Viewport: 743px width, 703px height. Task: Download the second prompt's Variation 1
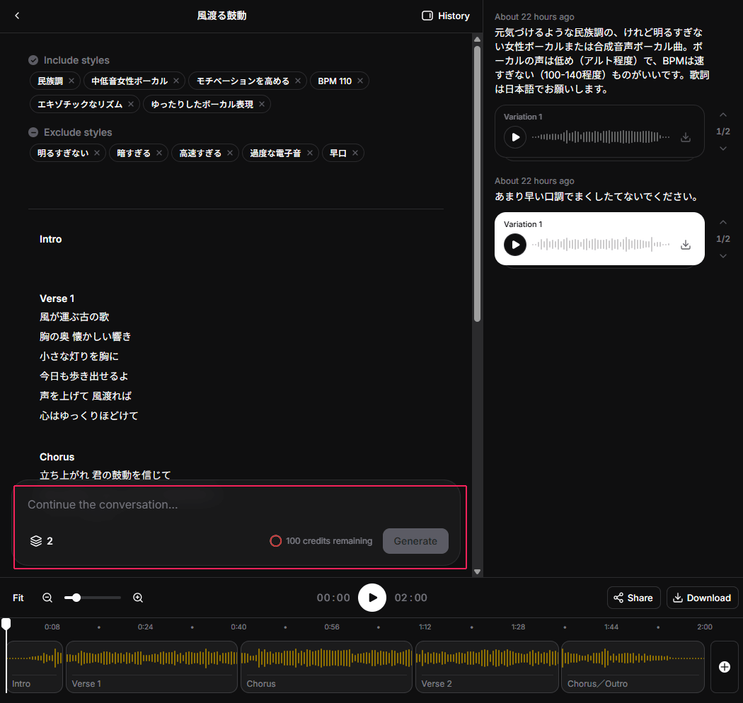point(685,245)
